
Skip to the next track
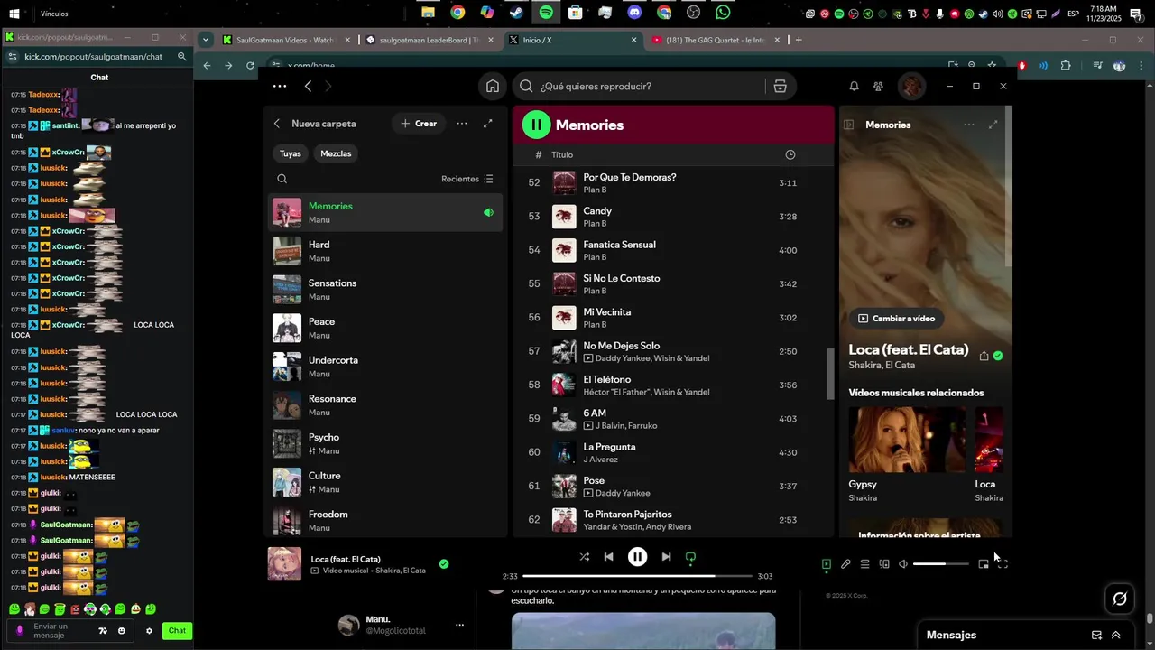[666, 557]
